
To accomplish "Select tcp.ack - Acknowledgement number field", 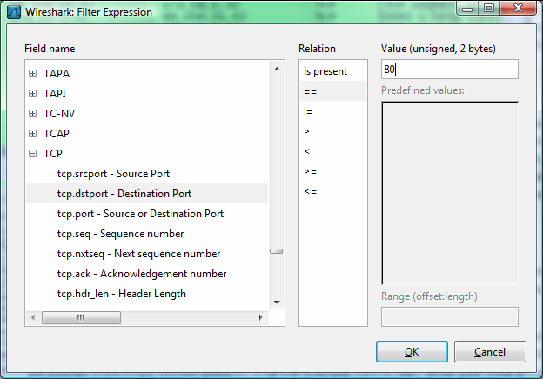I will pyautogui.click(x=142, y=274).
